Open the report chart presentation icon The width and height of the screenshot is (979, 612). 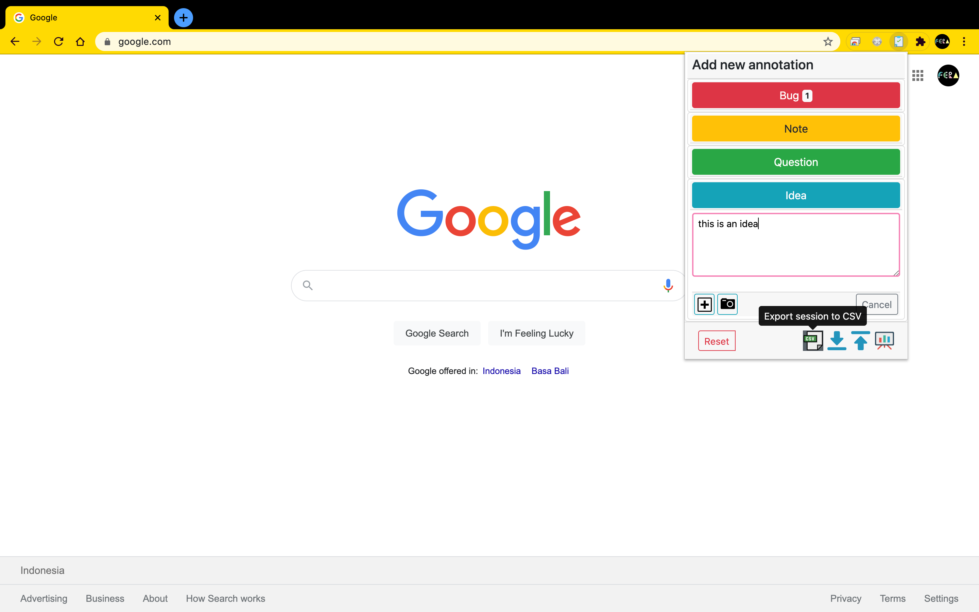[x=884, y=341]
